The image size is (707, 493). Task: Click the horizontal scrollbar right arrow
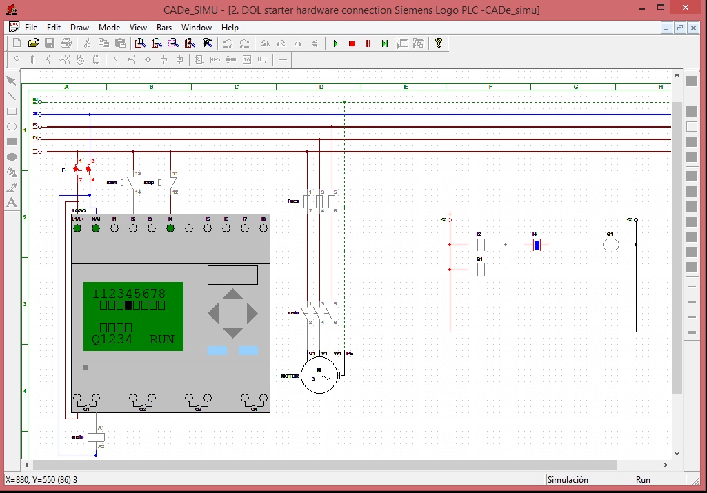[x=664, y=465]
